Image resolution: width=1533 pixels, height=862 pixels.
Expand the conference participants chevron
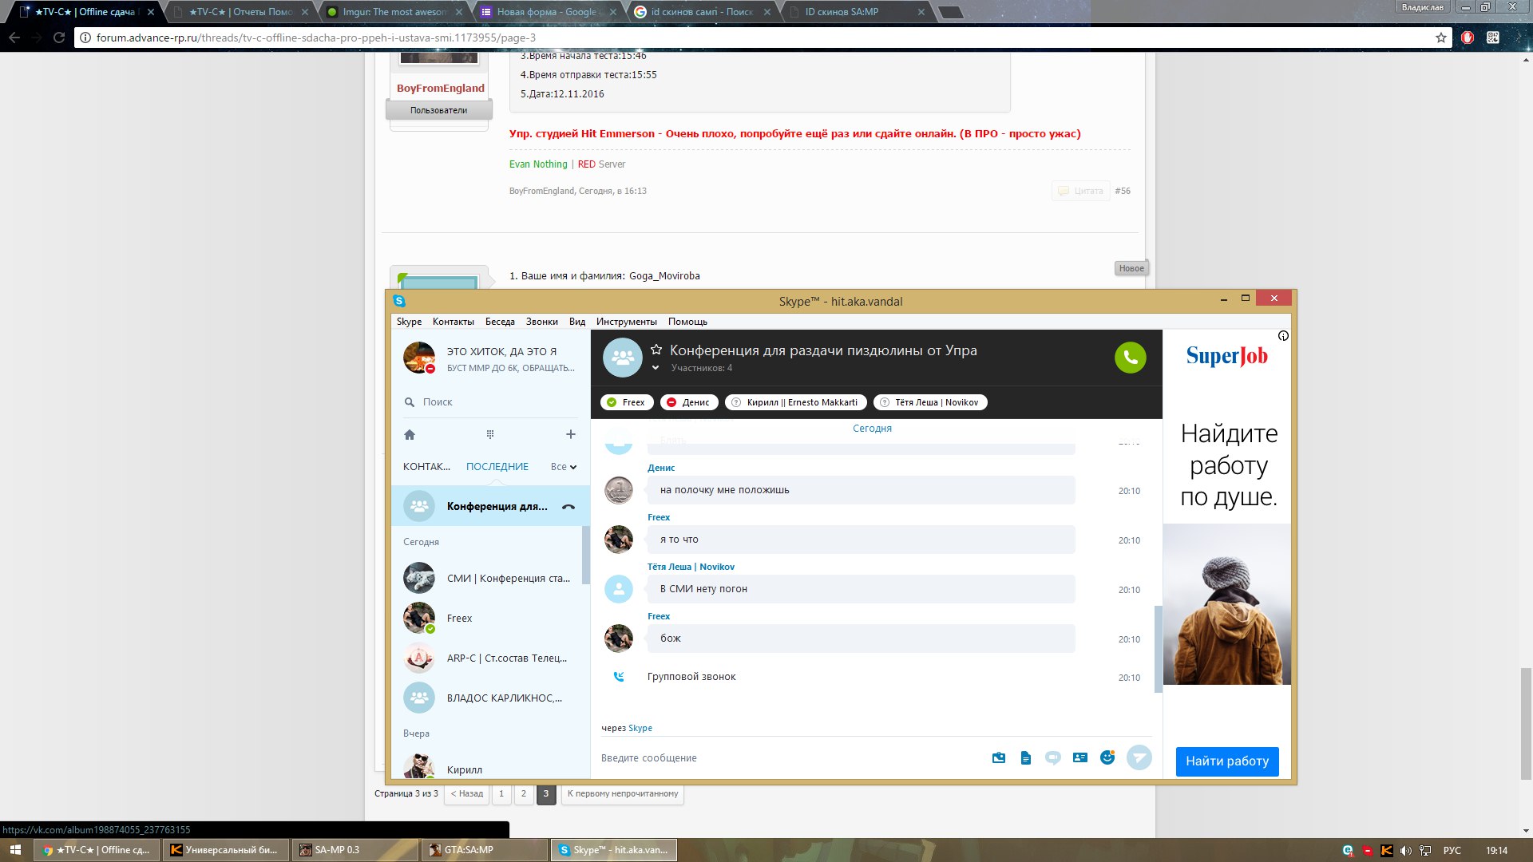point(656,368)
